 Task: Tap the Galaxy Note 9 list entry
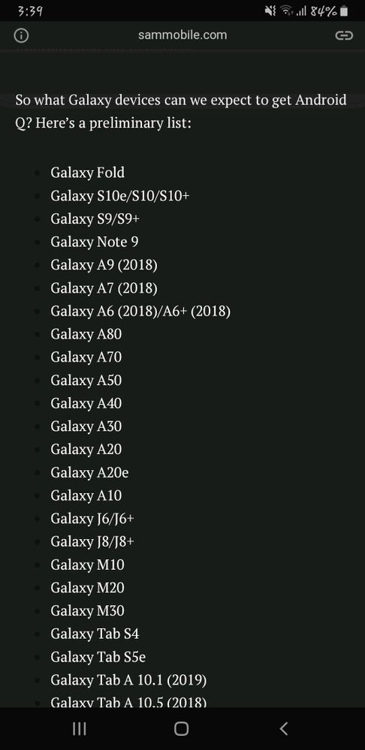(x=95, y=242)
